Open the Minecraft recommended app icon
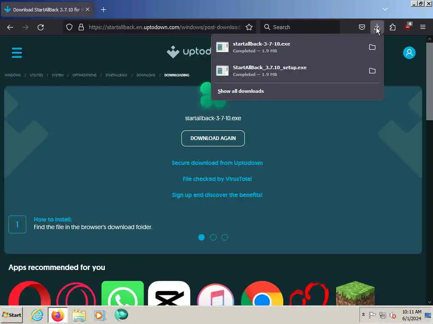This screenshot has width=433, height=324. pos(355,293)
